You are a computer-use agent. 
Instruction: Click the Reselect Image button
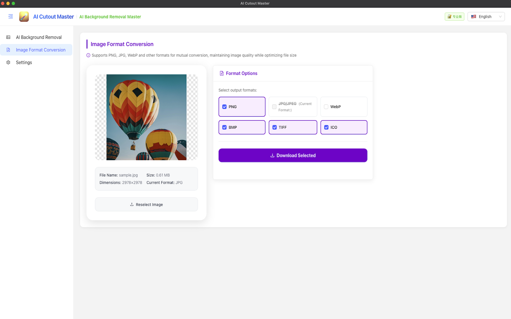[146, 204]
